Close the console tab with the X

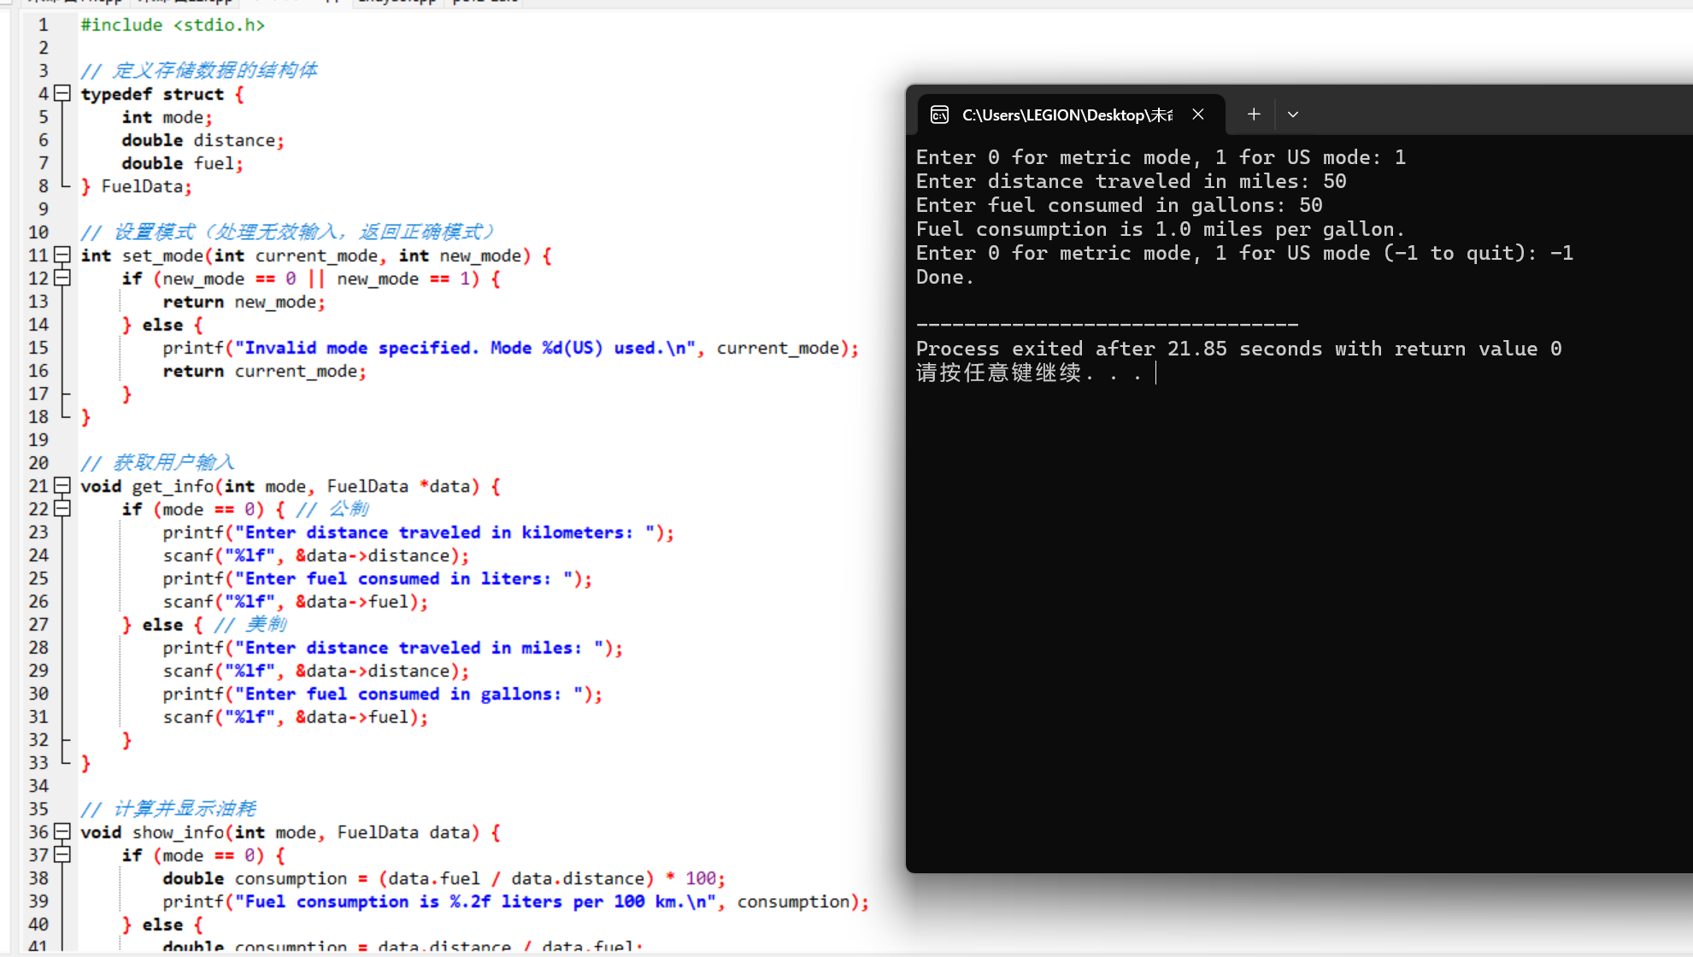coord(1198,114)
